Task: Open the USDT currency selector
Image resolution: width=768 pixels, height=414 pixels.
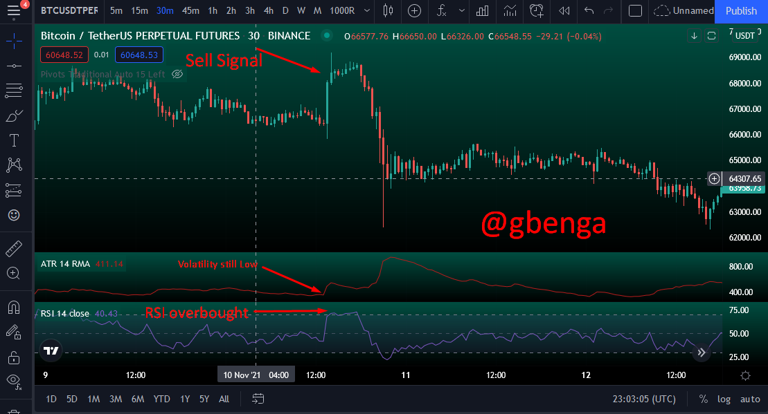Action: pos(744,36)
